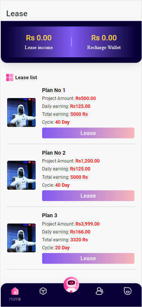Viewport: 142px width, 307px height.
Task: Open the smiley profile icon in the bottom bar
Action: 128,291
